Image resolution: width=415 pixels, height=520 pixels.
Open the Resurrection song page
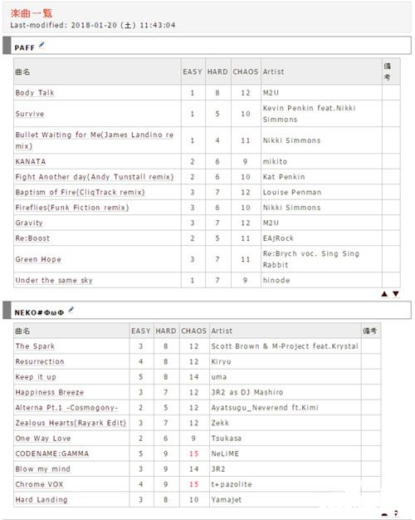40,361
